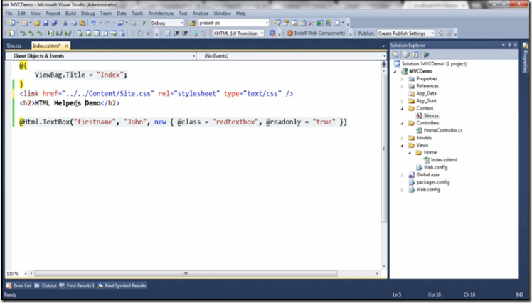Select Index.cshtml in Solution Explorer
This screenshot has height=303, width=532.
pos(444,160)
